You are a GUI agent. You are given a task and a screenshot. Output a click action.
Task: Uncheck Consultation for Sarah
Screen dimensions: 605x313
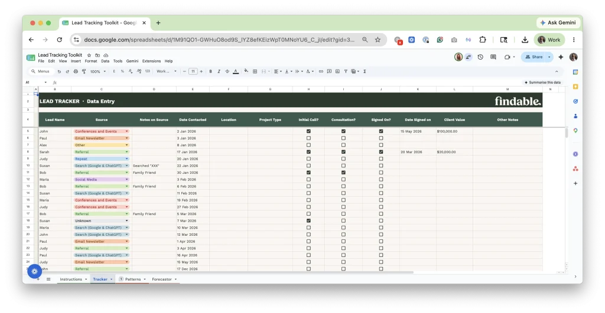coord(343,151)
